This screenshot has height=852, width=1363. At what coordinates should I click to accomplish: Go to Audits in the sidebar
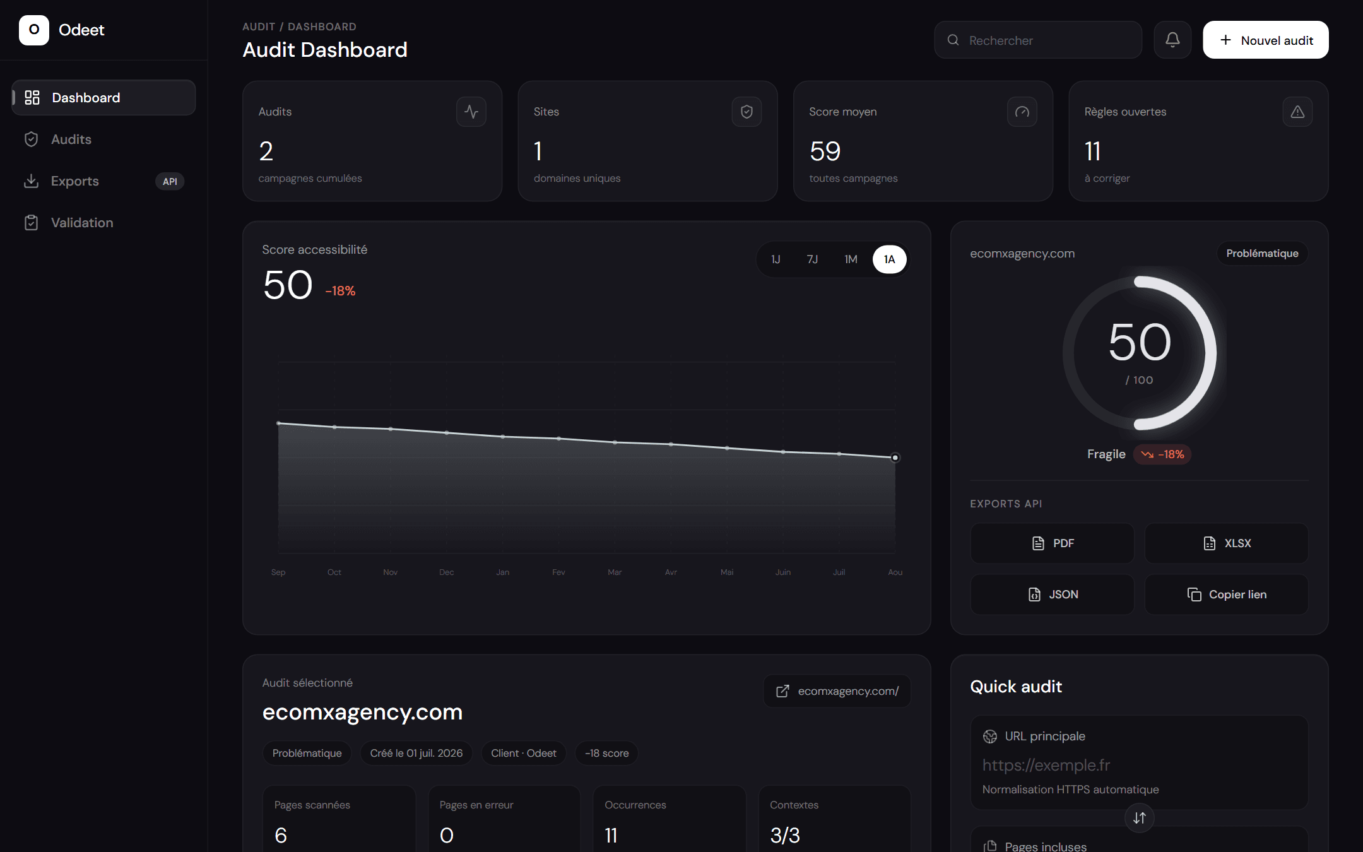tap(103, 139)
